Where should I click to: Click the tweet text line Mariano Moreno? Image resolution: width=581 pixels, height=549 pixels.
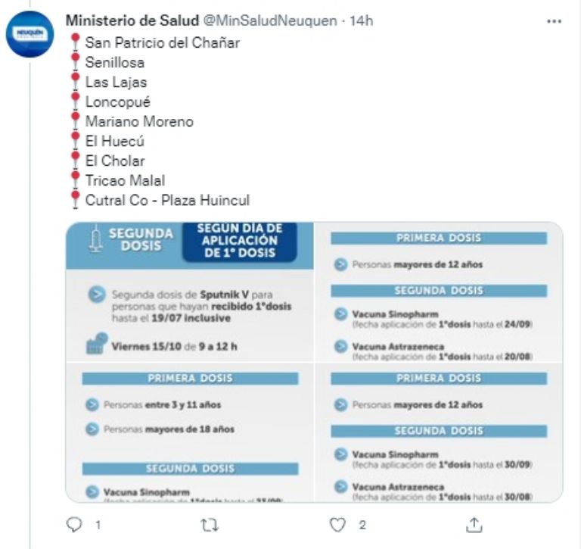click(x=139, y=121)
